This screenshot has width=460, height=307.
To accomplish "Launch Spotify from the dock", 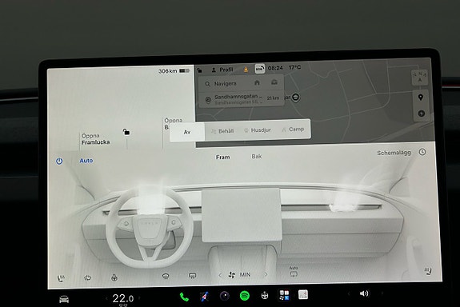I will click(245, 296).
